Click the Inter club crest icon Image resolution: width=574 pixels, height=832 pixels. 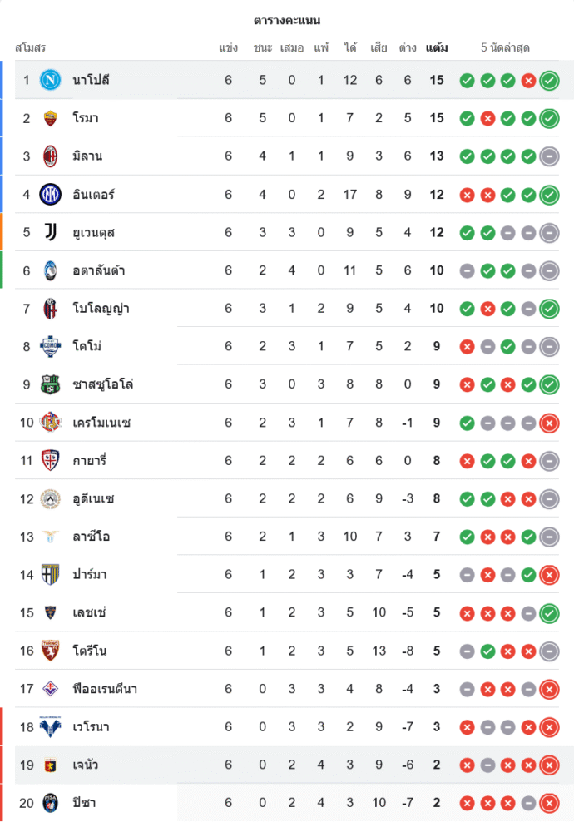(x=51, y=194)
